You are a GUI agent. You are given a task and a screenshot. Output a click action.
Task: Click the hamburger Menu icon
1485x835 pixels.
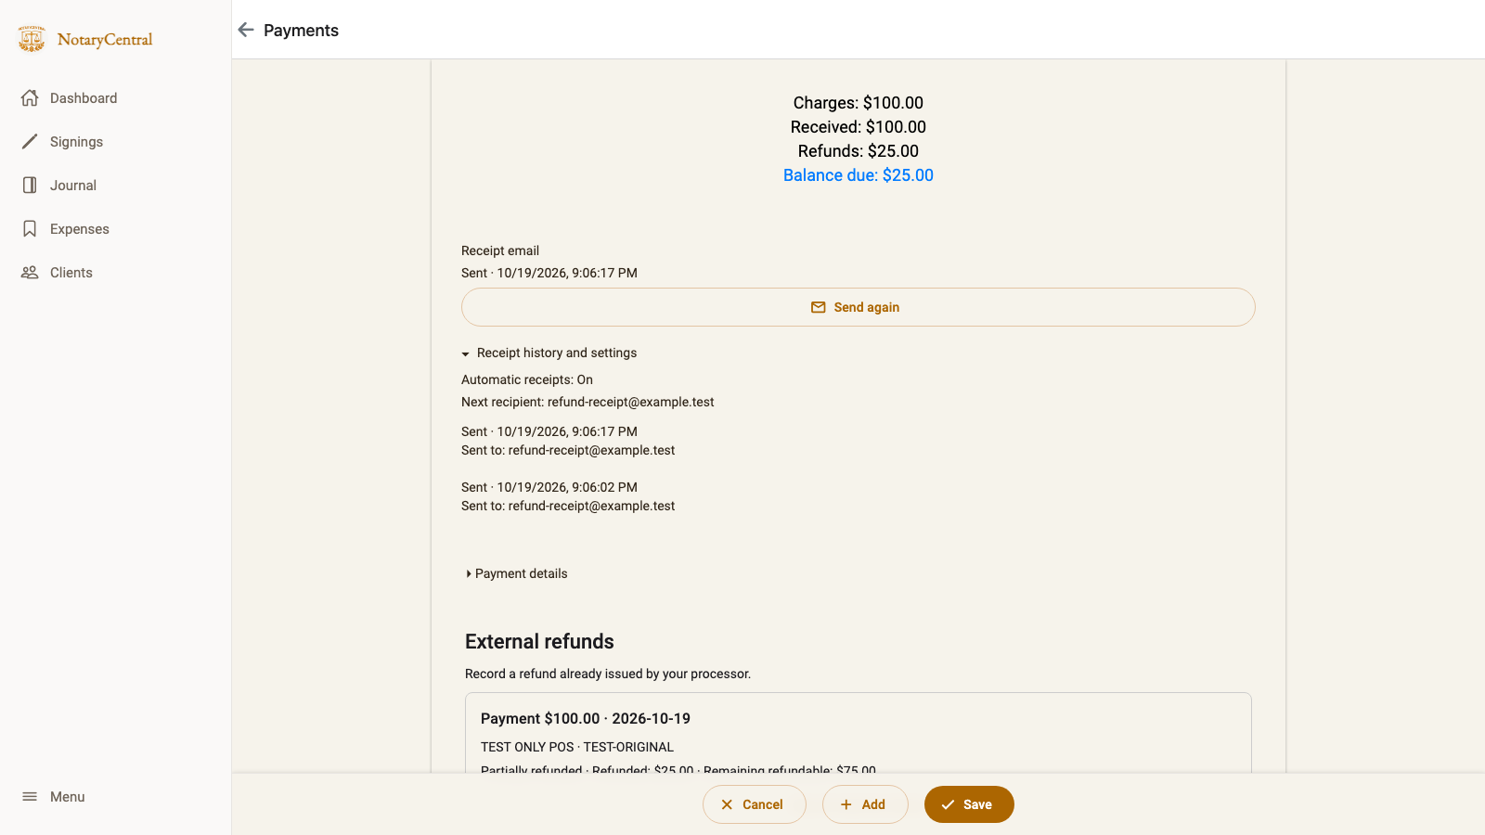pos(30,796)
